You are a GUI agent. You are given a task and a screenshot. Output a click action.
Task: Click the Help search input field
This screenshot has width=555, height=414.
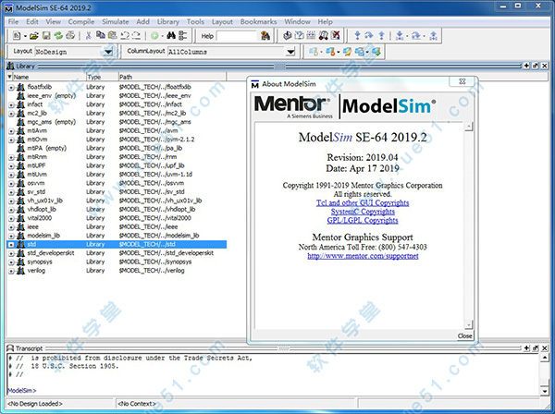(237, 36)
